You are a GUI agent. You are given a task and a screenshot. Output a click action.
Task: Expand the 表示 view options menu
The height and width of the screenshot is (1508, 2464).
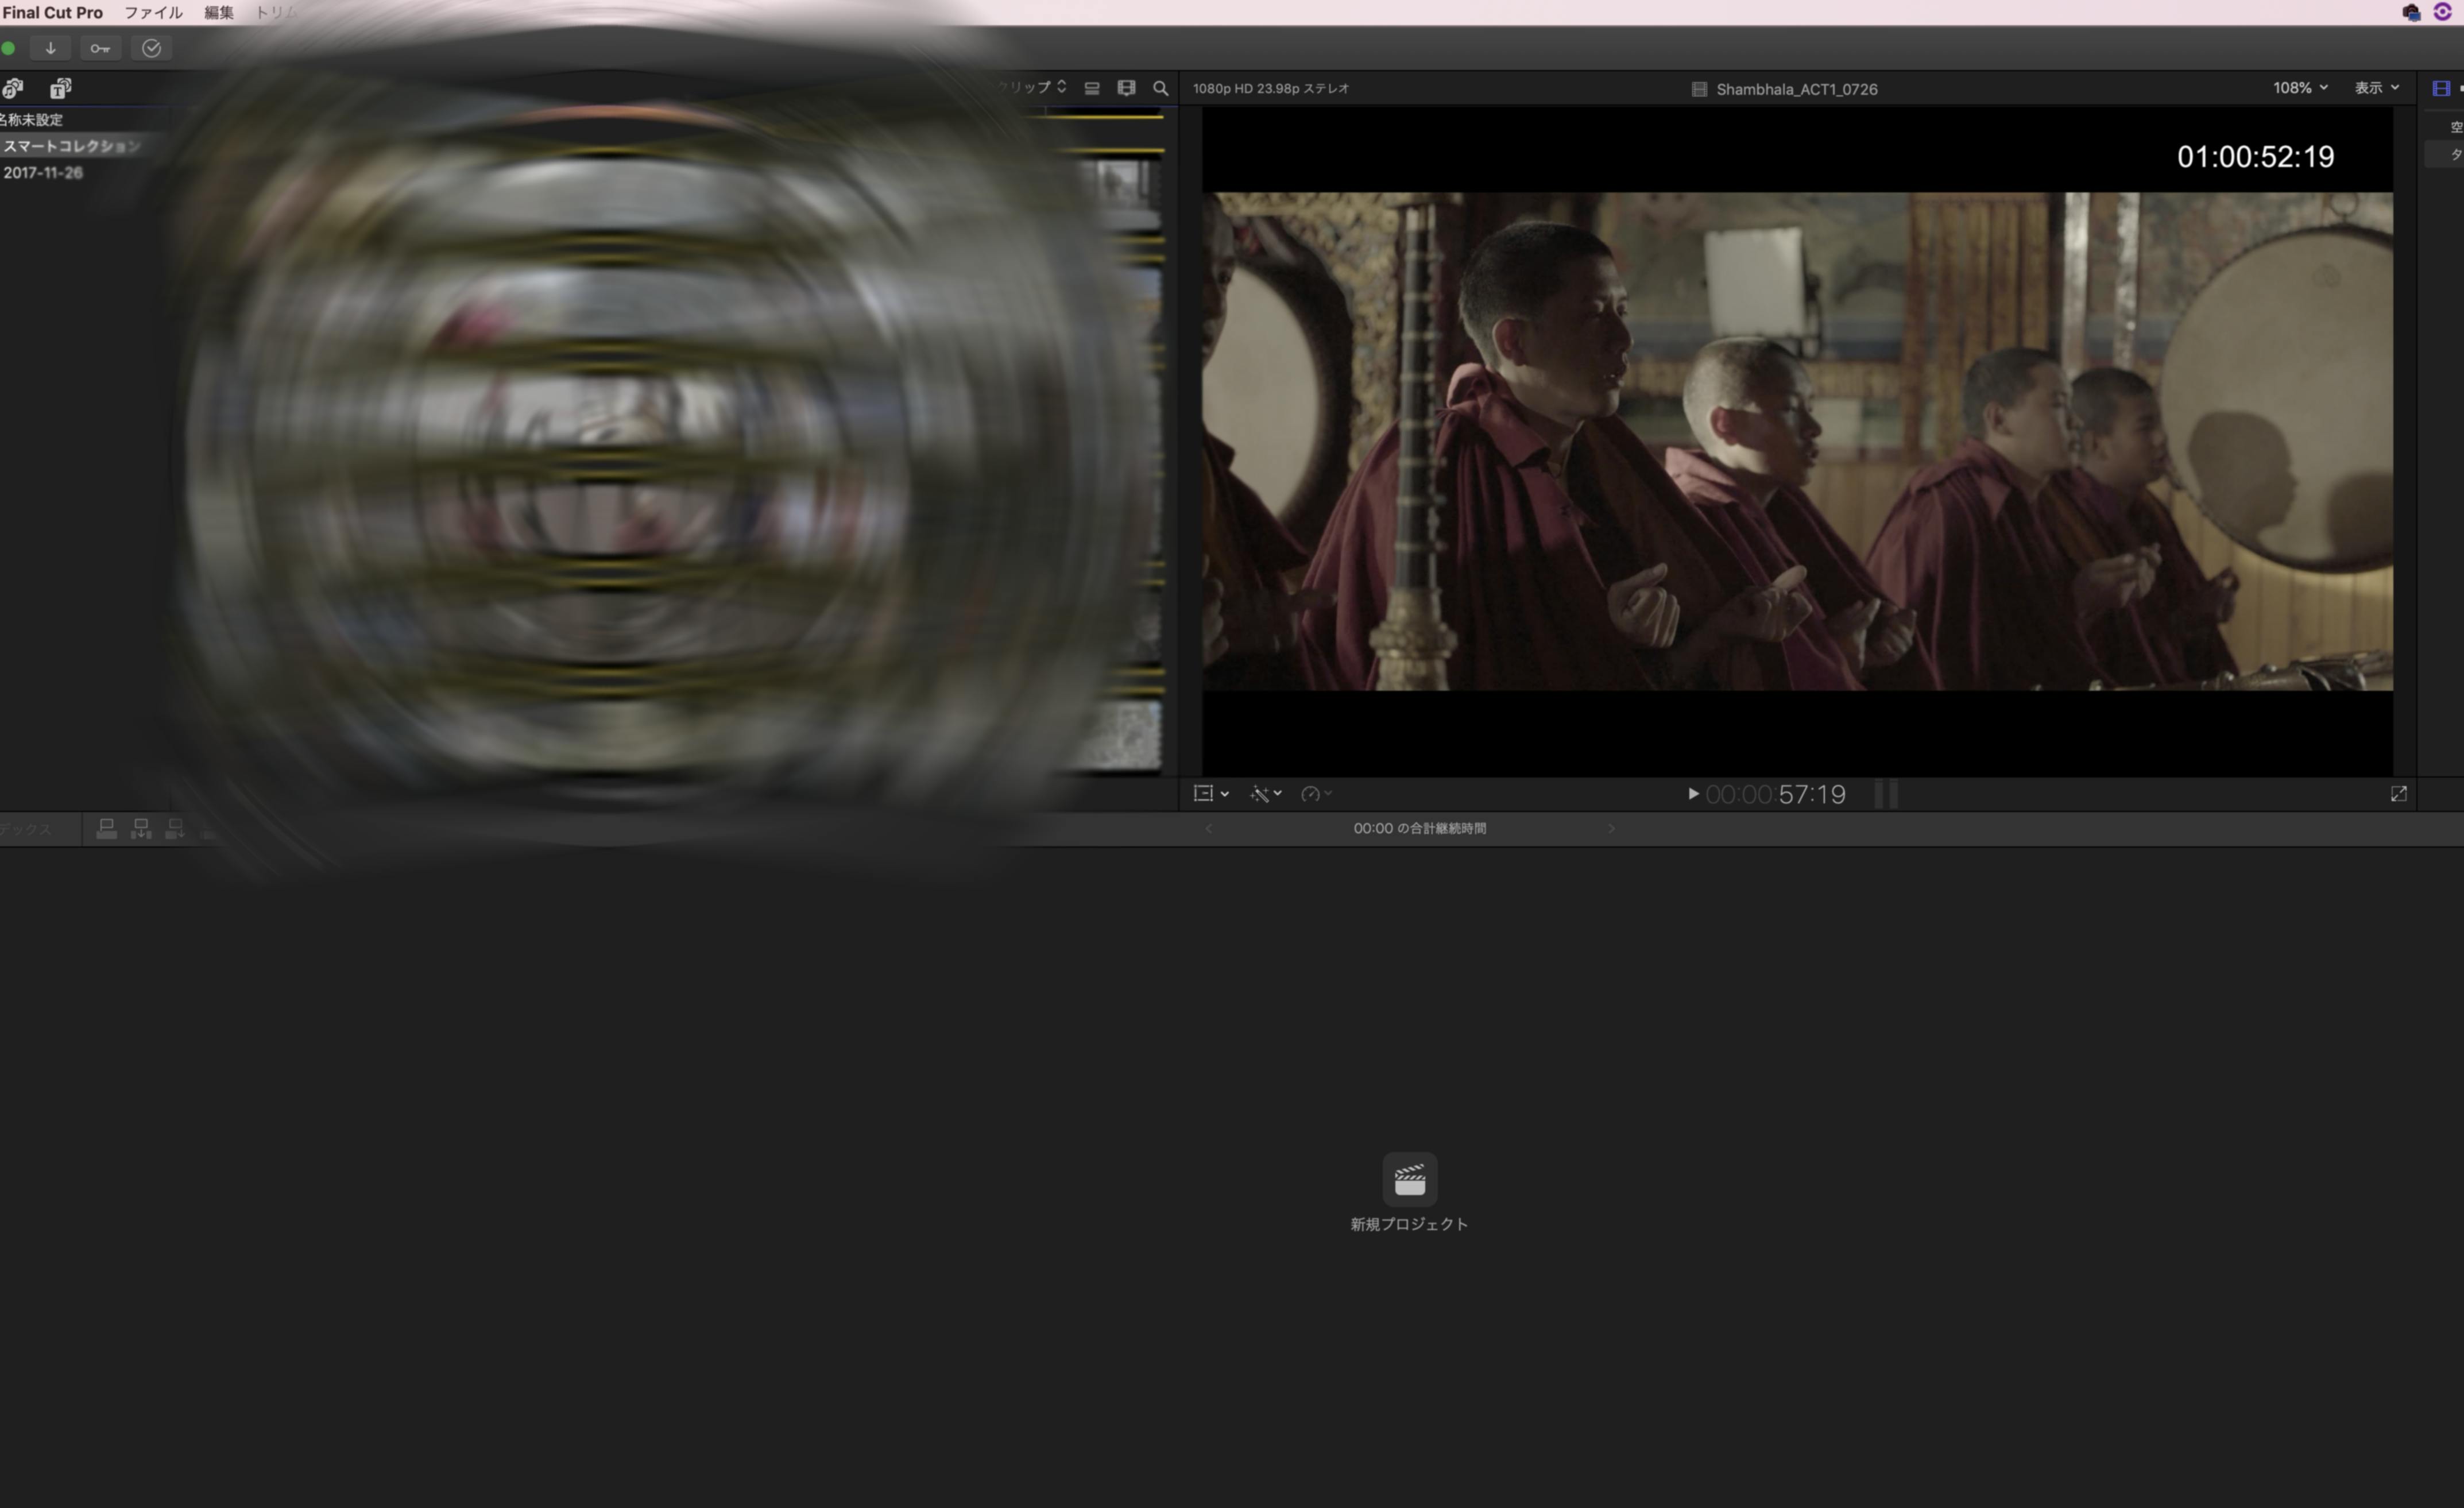[x=2376, y=88]
